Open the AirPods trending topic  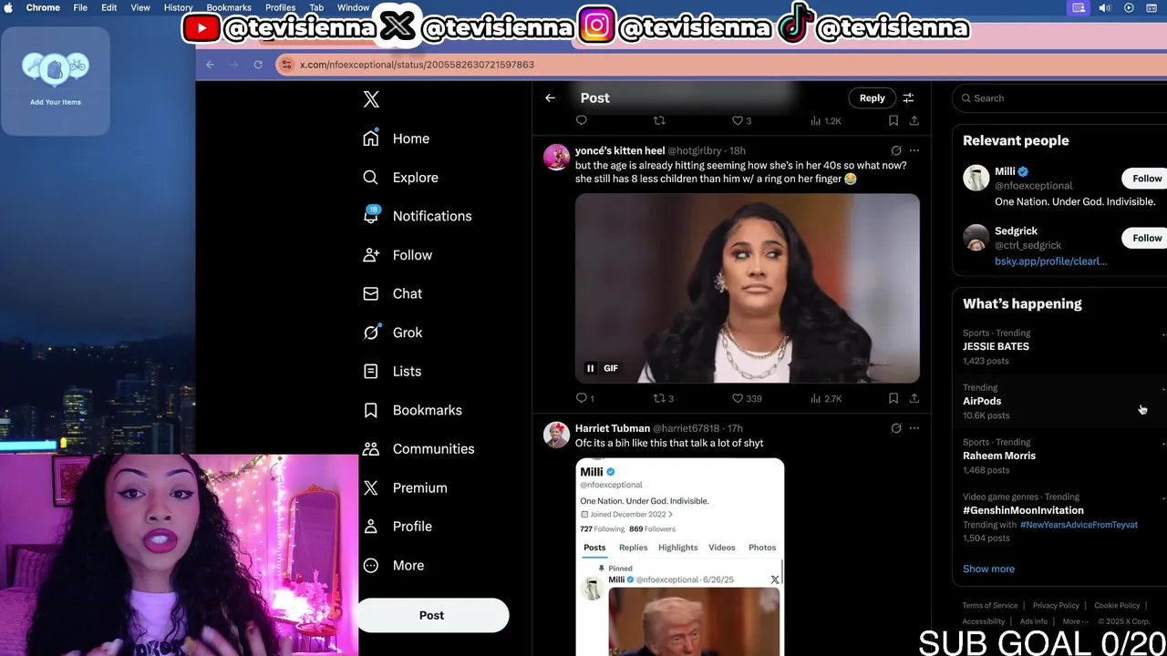coord(982,401)
